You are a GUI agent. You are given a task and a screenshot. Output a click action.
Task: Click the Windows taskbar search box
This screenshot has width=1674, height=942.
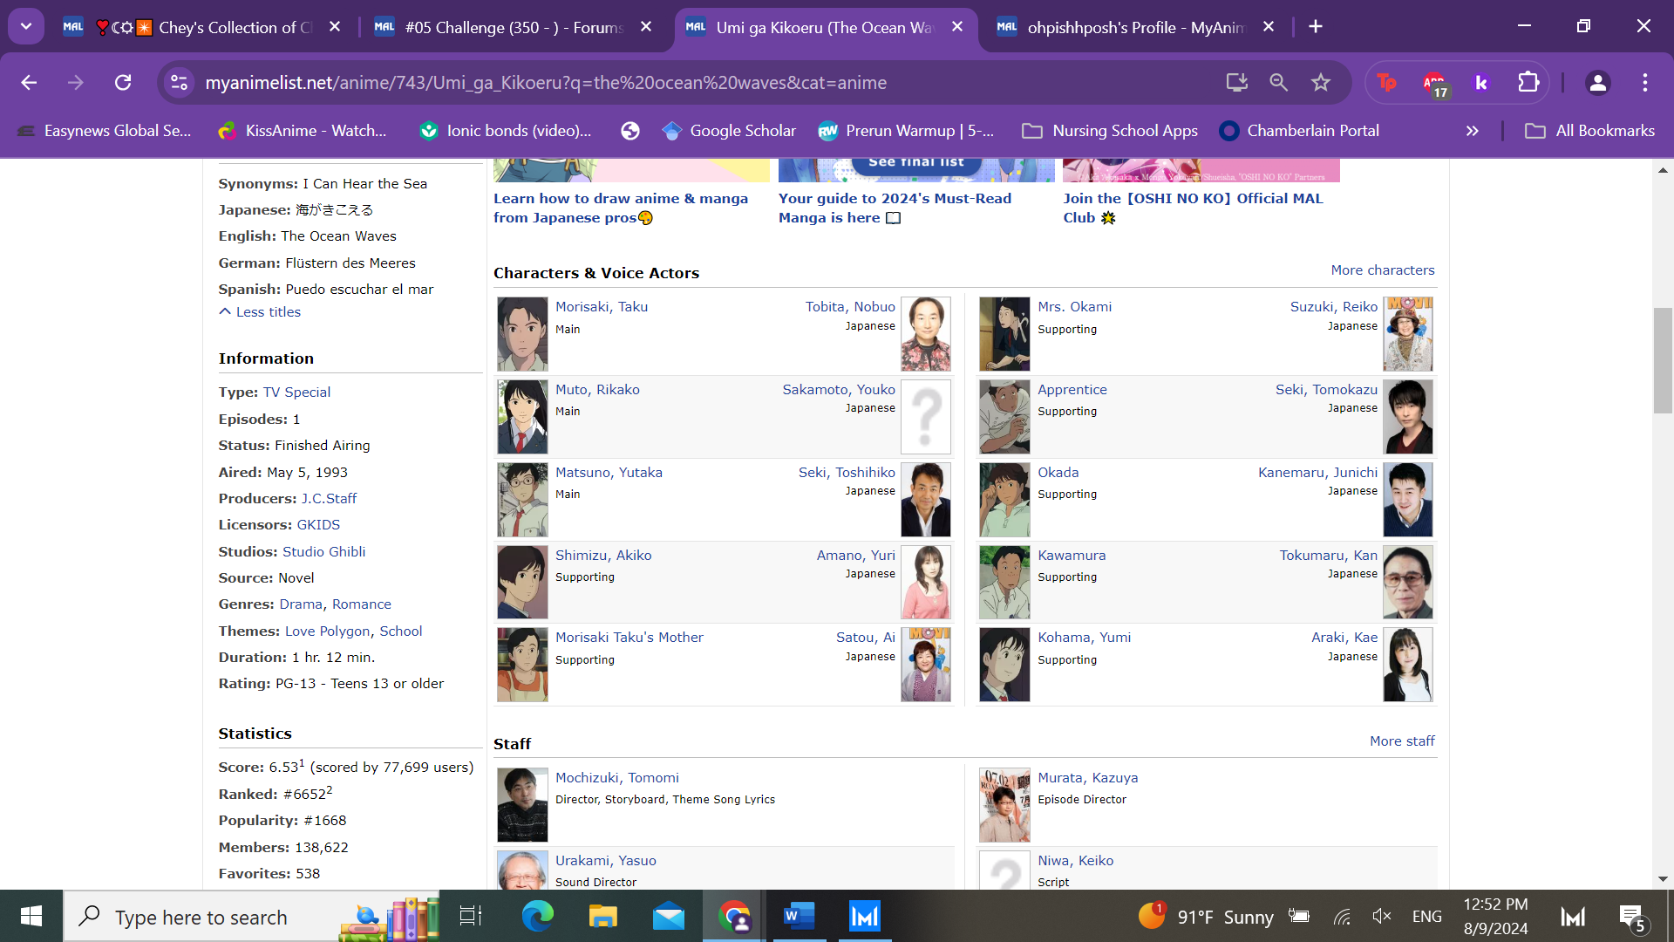[201, 917]
